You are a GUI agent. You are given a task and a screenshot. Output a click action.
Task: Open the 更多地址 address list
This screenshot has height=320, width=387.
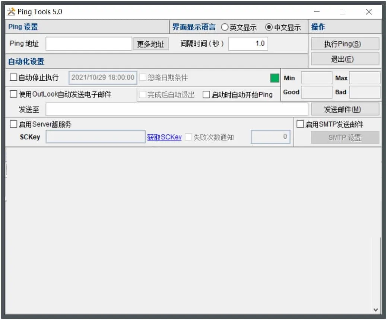click(150, 44)
